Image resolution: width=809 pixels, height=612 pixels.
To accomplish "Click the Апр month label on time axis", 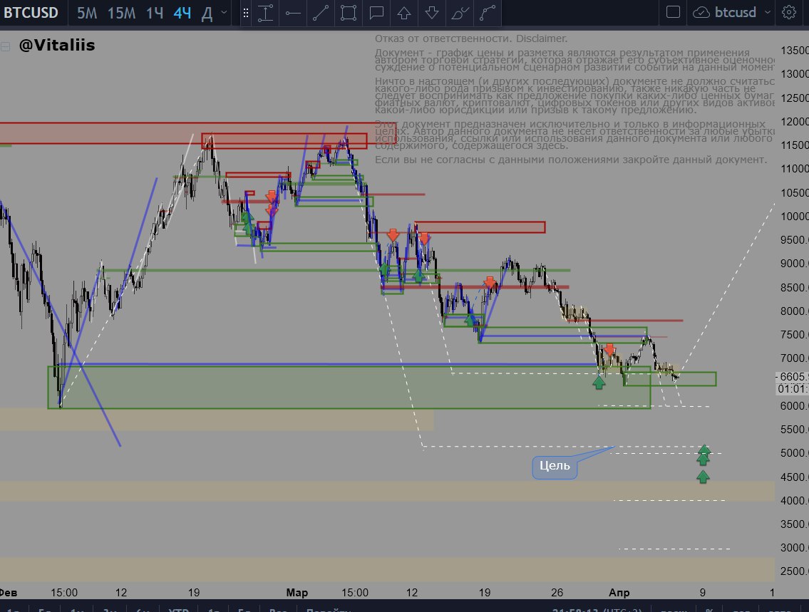I will (619, 593).
